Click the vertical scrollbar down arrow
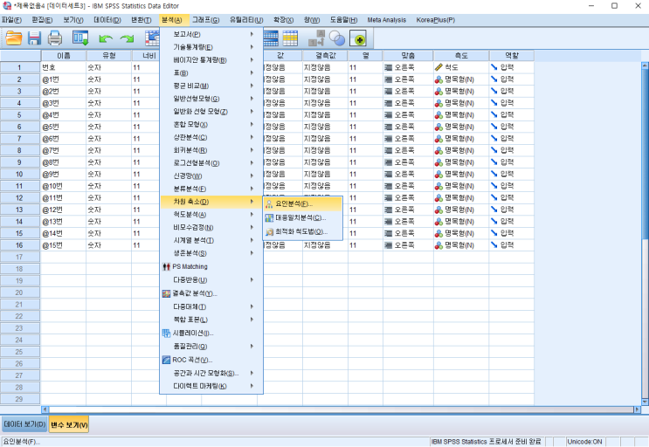 click(645, 402)
